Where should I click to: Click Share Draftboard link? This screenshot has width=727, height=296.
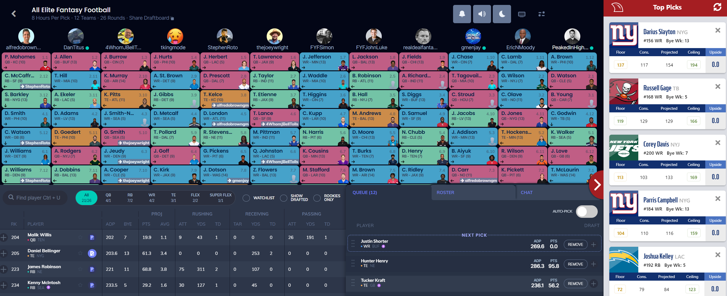(149, 18)
